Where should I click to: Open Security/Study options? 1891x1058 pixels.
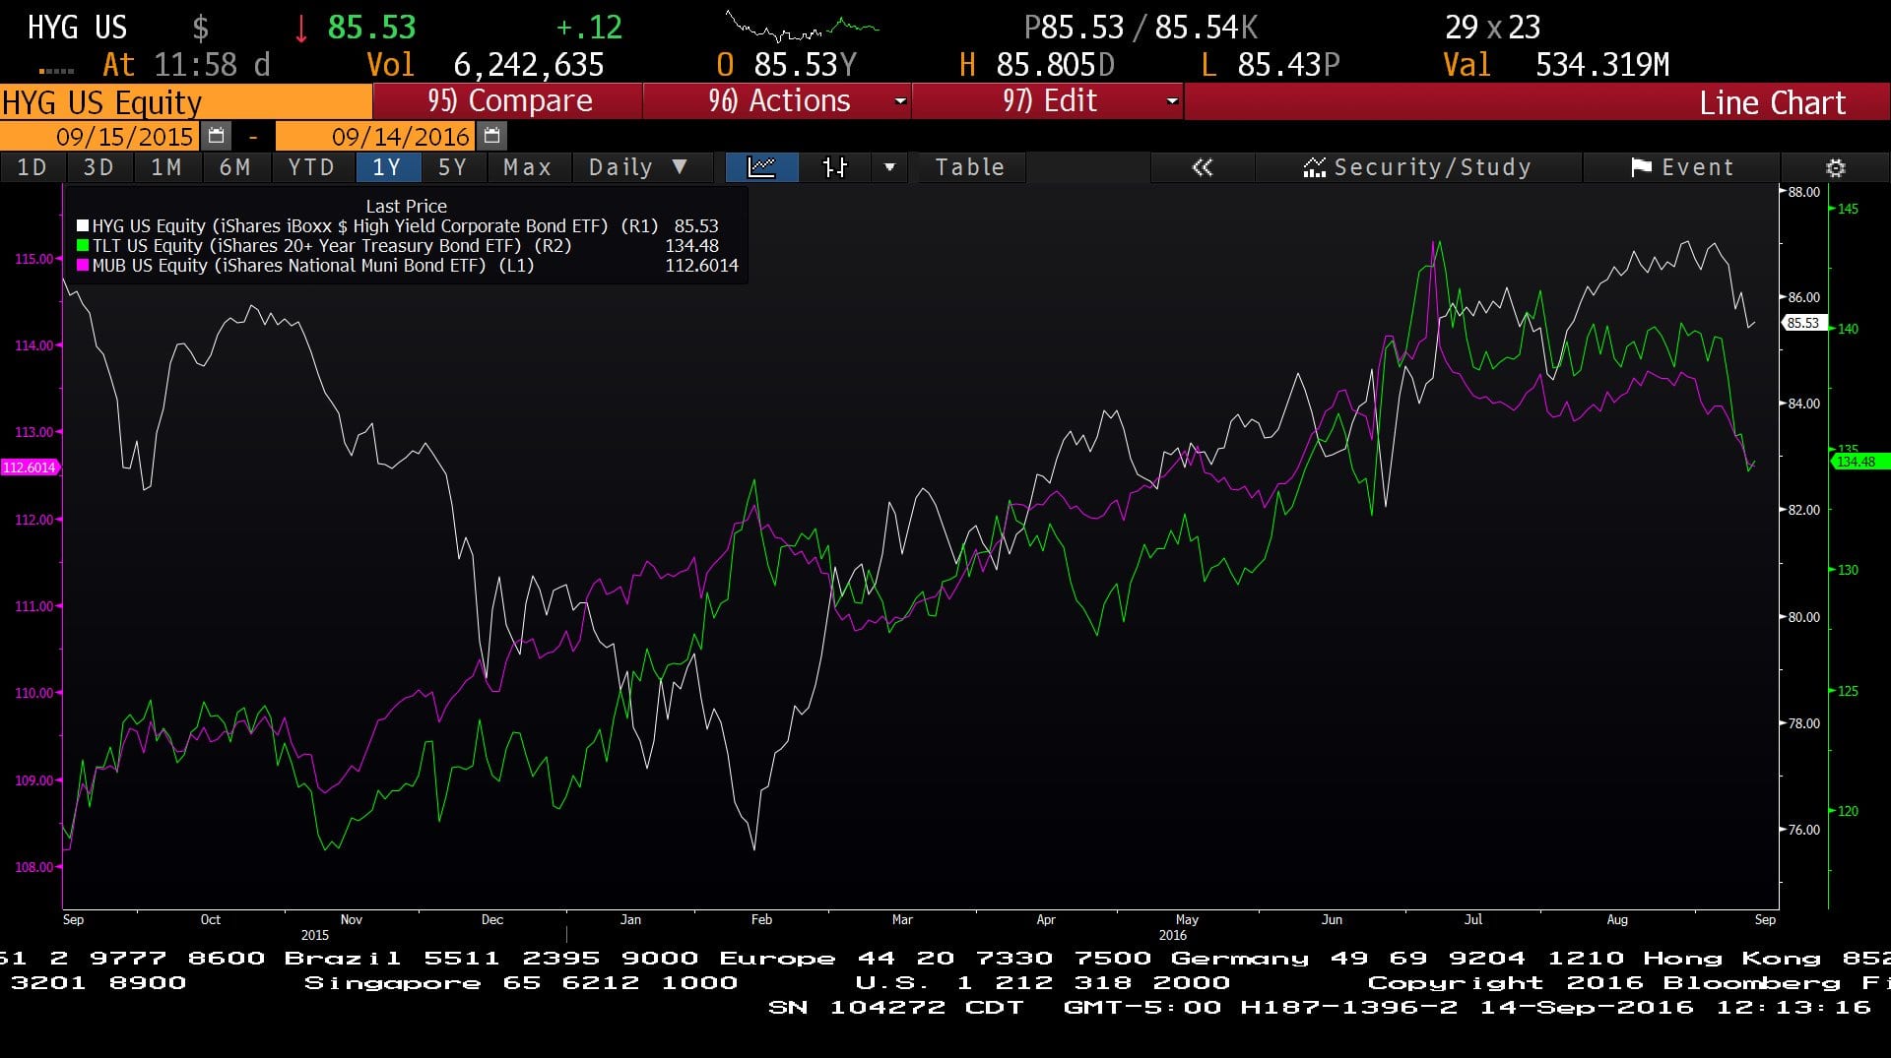[1418, 167]
